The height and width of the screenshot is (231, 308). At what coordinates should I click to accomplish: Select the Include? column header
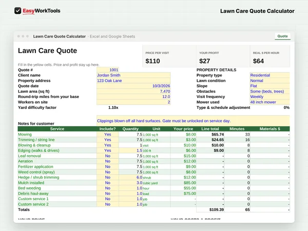tap(108, 129)
